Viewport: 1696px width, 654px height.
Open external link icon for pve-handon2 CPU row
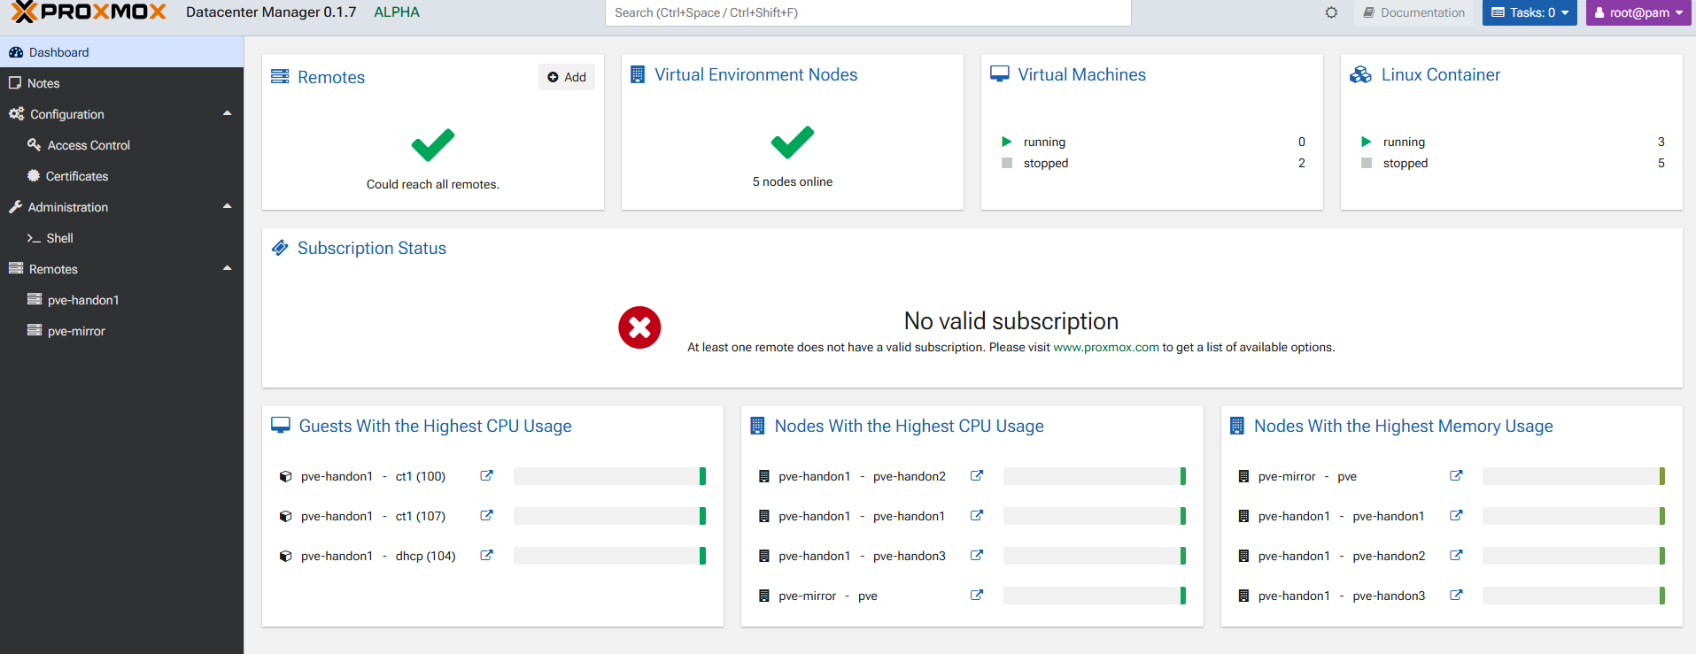[977, 476]
